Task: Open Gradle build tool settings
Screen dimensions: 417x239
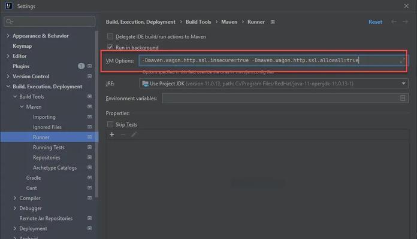Action: click(x=34, y=177)
